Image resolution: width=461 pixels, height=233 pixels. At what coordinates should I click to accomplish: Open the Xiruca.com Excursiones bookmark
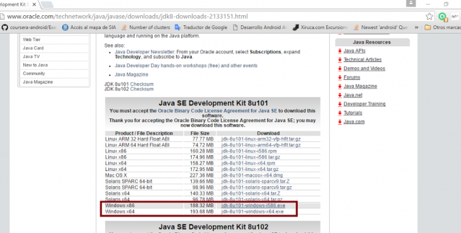click(x=320, y=27)
